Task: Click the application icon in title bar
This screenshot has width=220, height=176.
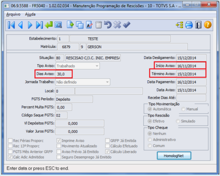Action: click(7, 6)
